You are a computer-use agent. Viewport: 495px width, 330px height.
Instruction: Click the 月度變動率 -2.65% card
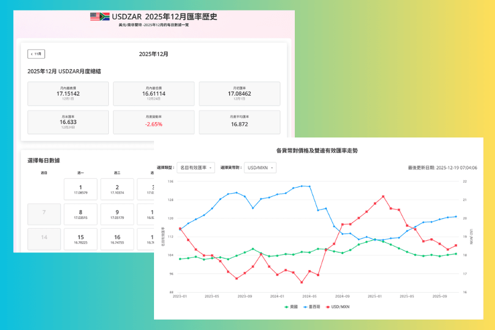(154, 122)
